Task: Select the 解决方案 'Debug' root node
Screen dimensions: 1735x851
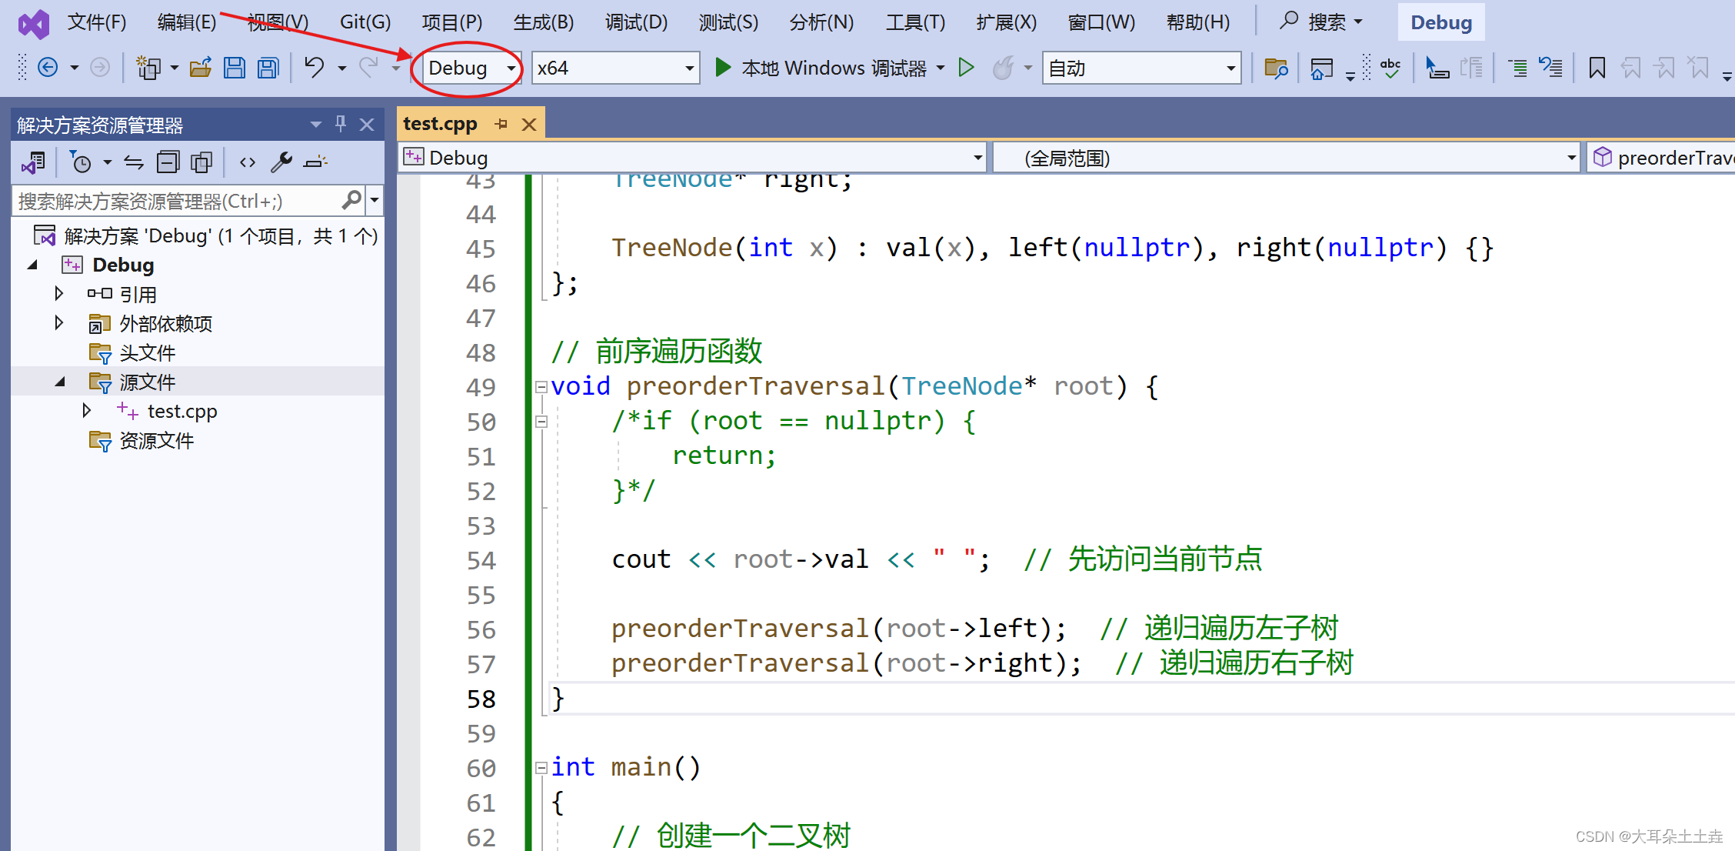Action: 220,235
